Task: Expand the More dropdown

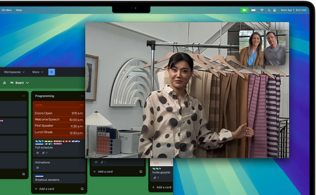Action: pyautogui.click(x=38, y=72)
